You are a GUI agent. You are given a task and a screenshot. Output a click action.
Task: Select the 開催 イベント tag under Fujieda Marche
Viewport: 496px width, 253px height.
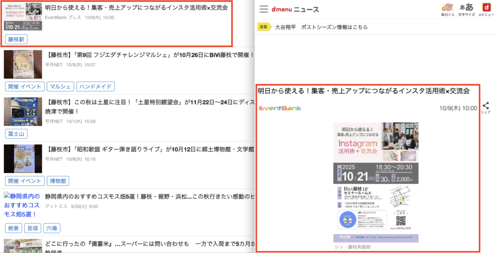24,86
